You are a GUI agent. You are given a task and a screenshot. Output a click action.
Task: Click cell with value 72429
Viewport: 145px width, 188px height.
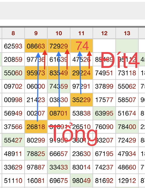point(127,140)
